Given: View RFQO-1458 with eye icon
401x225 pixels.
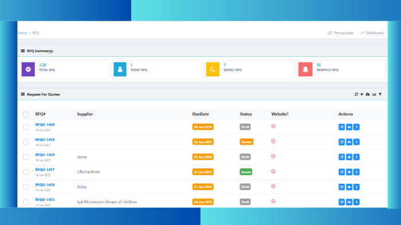Looking at the screenshot, I should 349,157.
